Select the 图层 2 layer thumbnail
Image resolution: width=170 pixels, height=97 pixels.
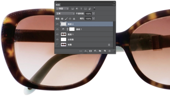pyautogui.click(x=63, y=24)
